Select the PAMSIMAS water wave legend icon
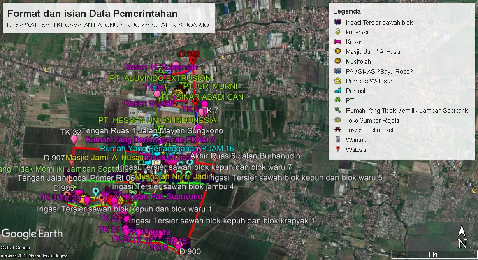 (x=338, y=71)
